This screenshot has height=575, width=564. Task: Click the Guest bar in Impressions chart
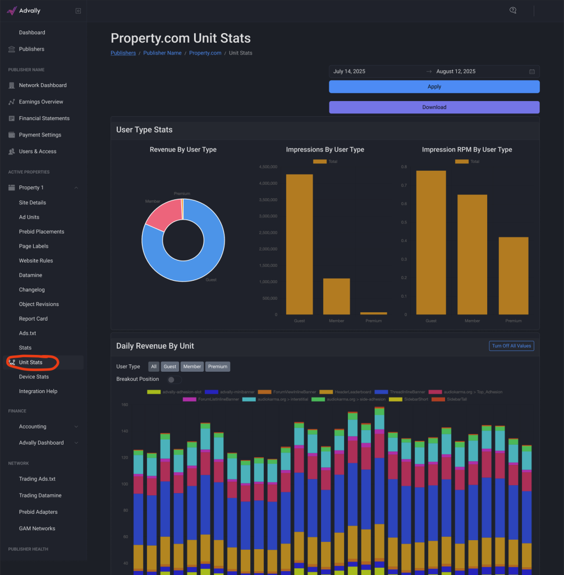(x=300, y=245)
